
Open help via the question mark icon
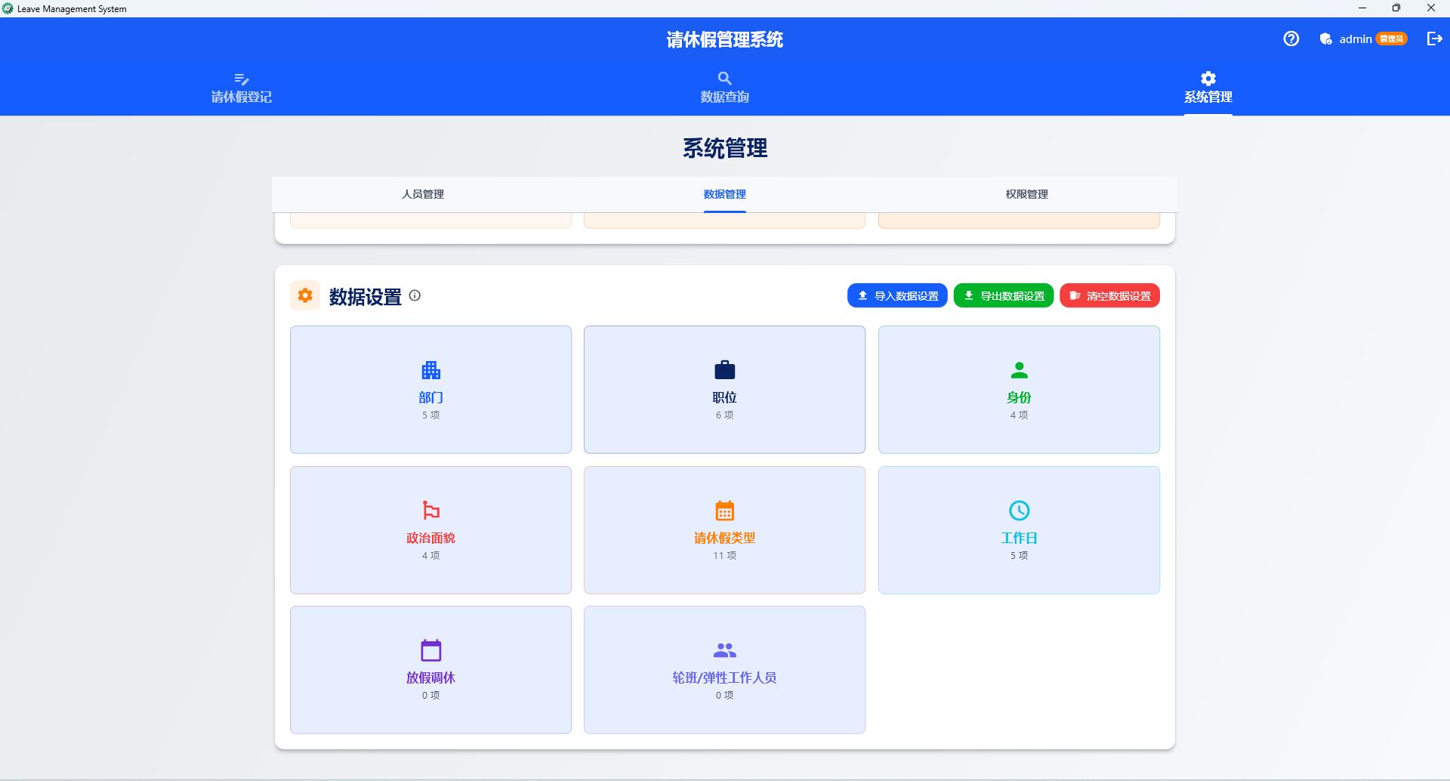coord(1291,39)
